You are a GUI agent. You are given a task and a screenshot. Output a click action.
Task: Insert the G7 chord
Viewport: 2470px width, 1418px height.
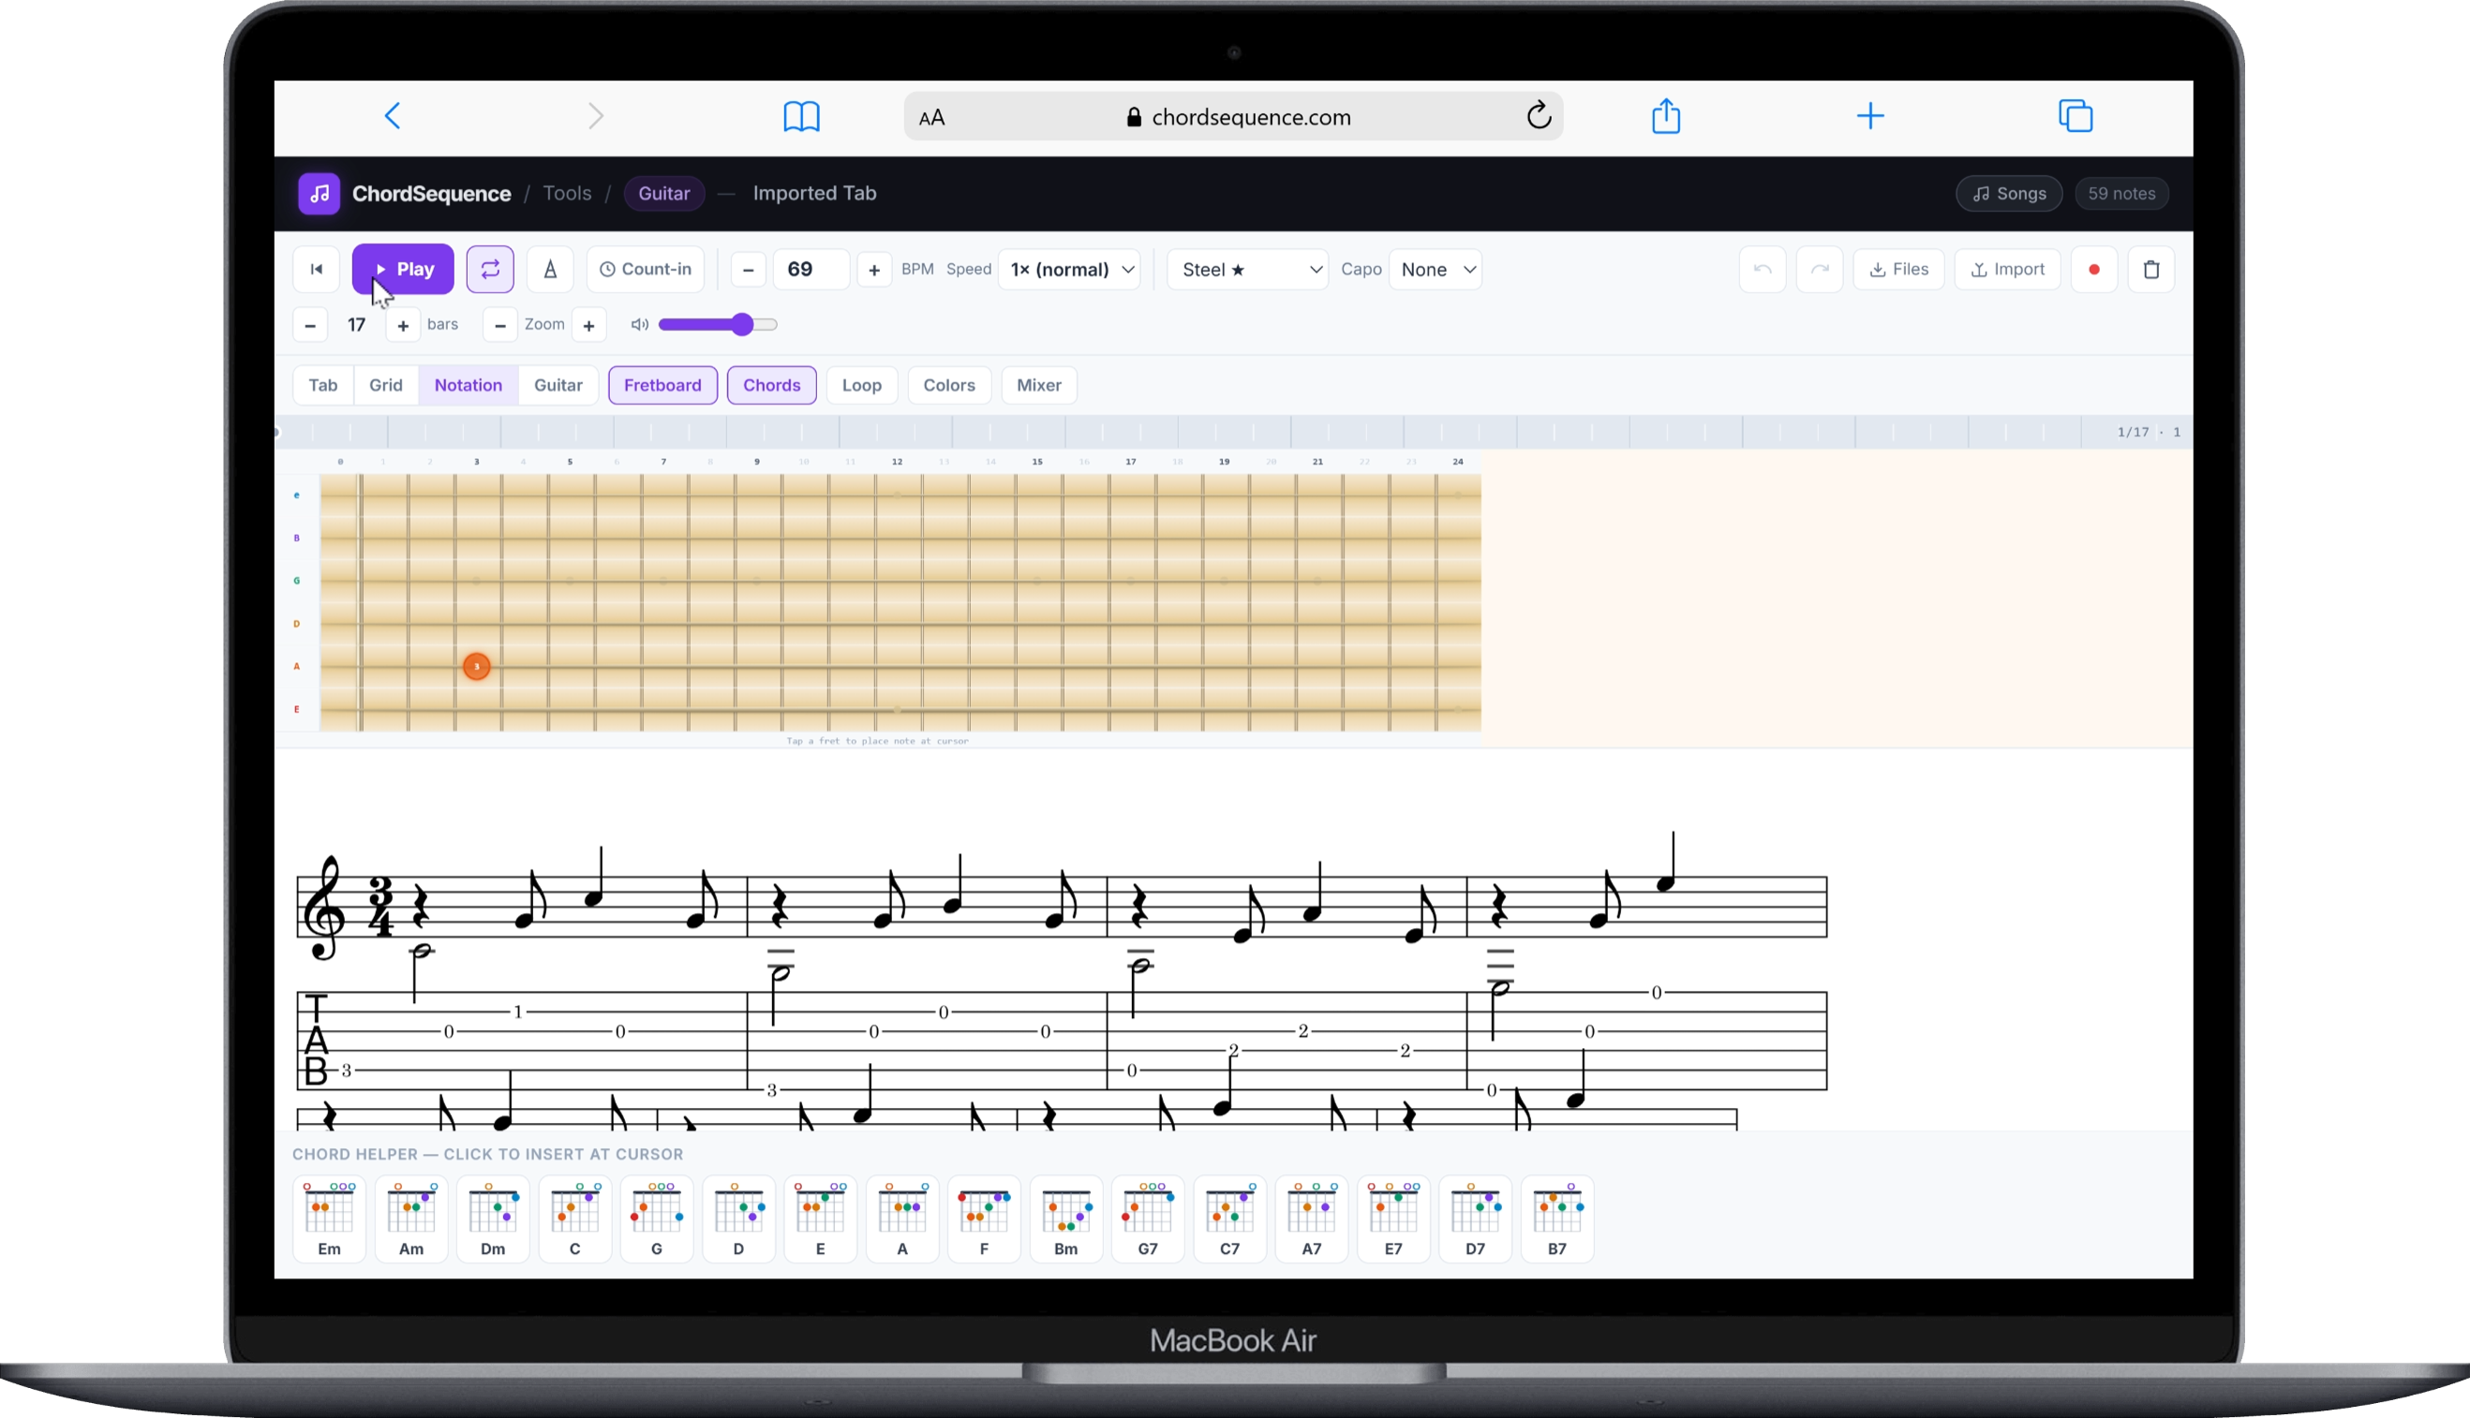tap(1148, 1219)
